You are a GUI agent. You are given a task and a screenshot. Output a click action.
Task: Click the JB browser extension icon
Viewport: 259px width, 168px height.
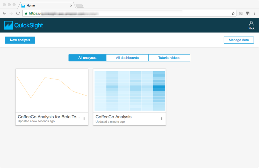(241, 13)
